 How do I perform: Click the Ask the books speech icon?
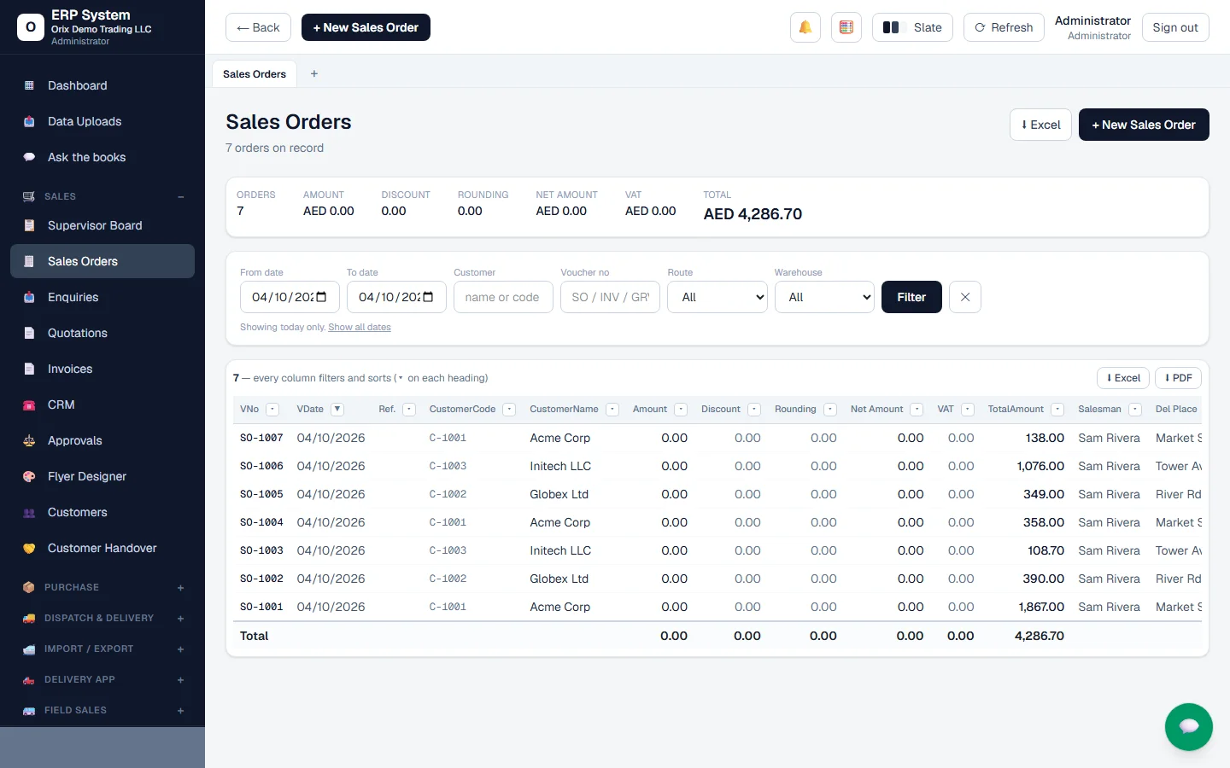tap(29, 157)
